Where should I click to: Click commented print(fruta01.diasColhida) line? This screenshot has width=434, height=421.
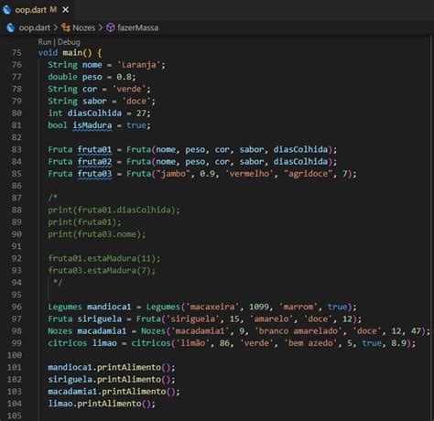pos(114,210)
